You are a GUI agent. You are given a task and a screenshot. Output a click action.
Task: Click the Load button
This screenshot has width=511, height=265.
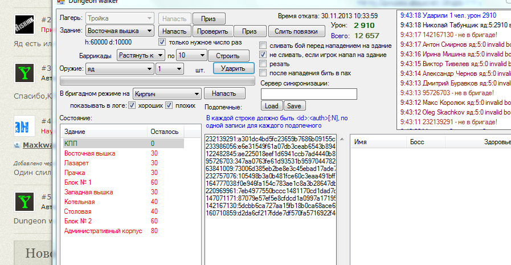click(x=272, y=106)
